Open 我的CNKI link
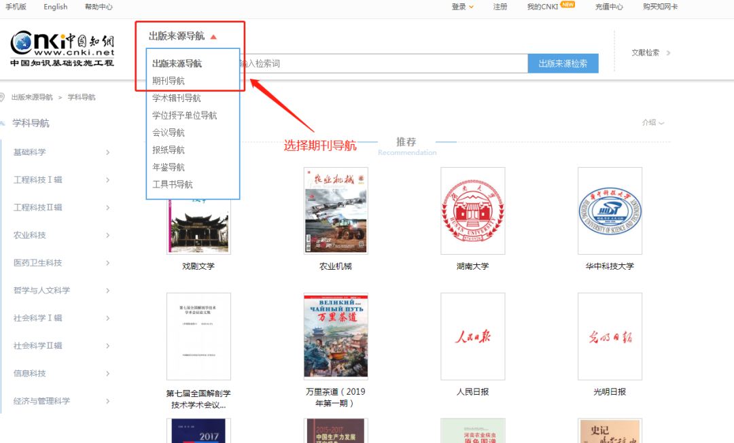Image resolution: width=734 pixels, height=443 pixels. coord(542,7)
